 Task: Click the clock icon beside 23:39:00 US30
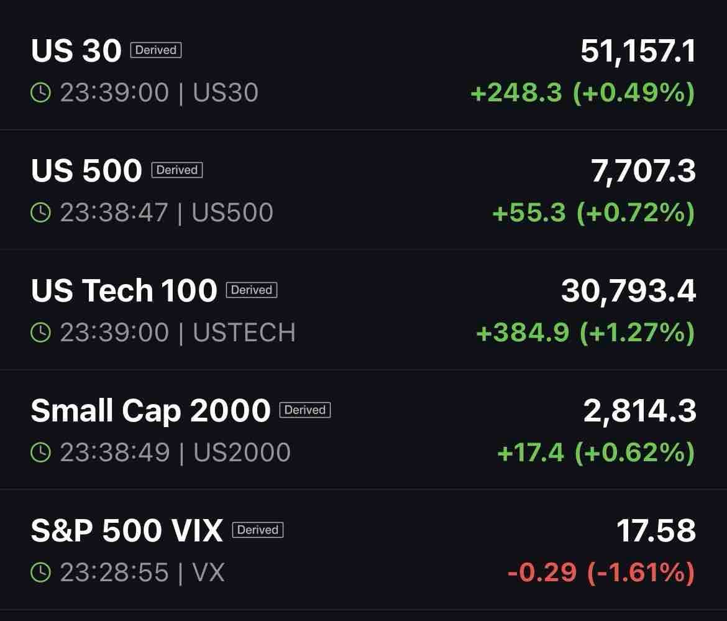point(40,92)
